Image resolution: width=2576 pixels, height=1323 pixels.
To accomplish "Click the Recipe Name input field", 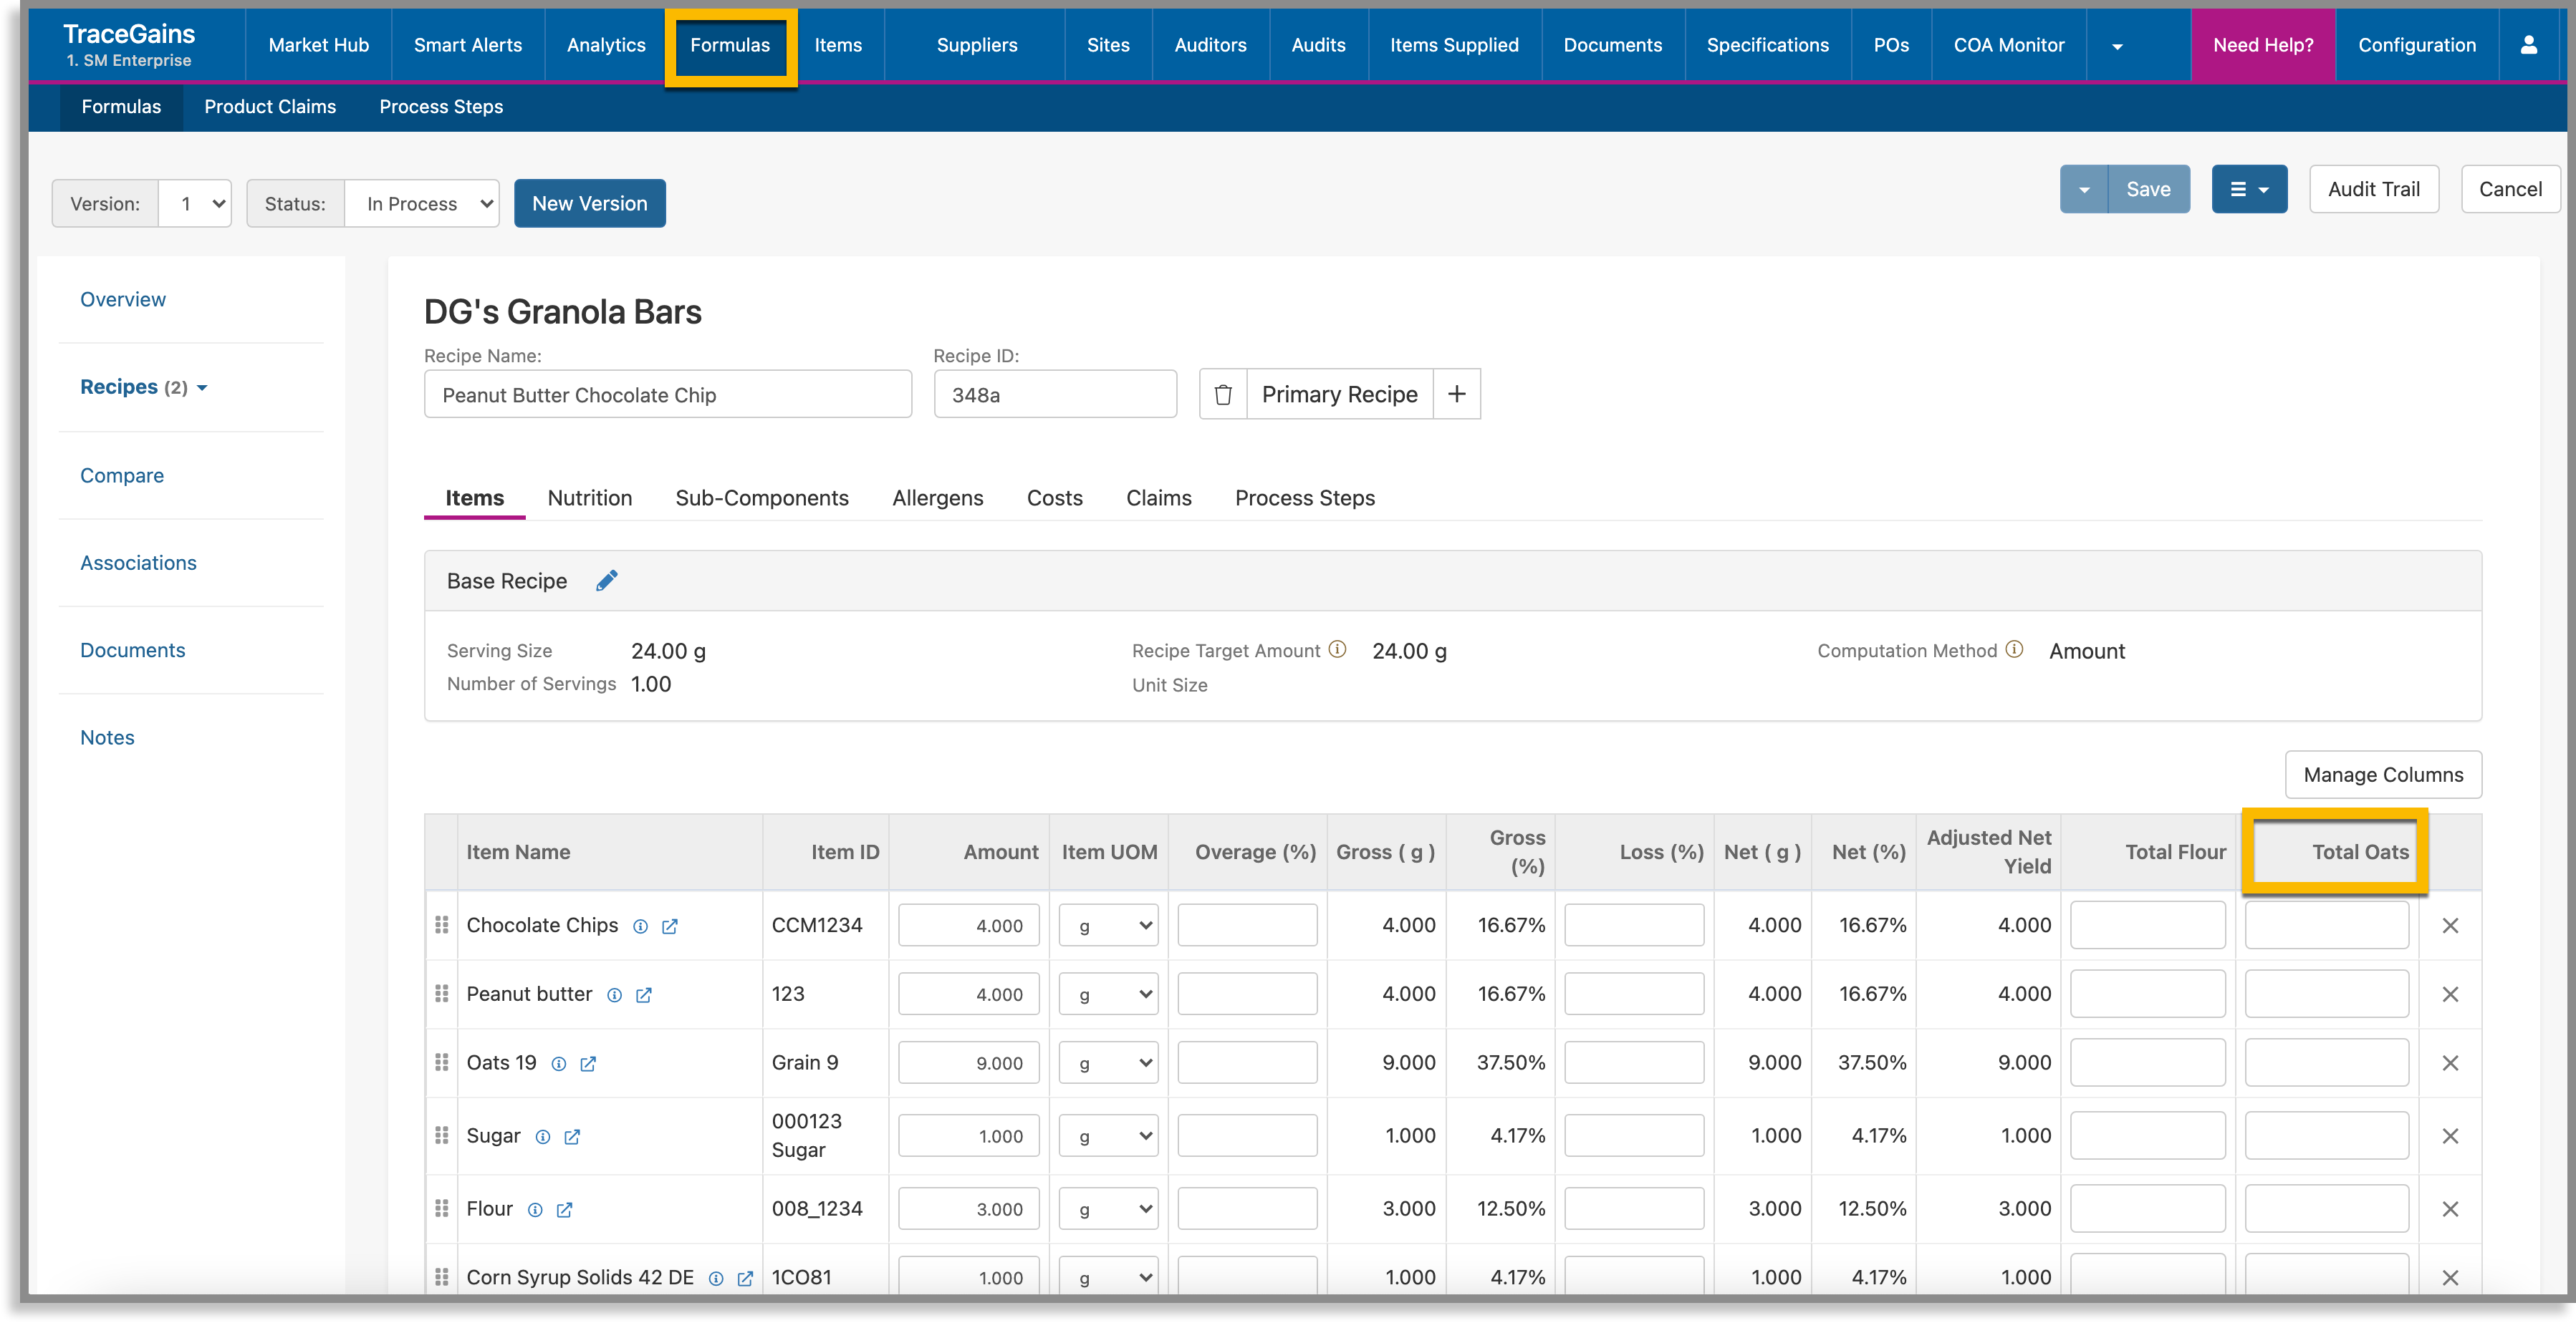I will pyautogui.click(x=668, y=394).
